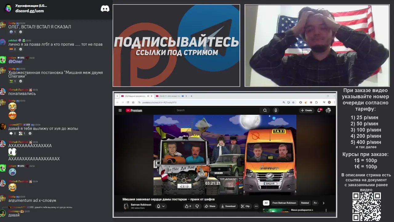Like the video with thumbs up

pos(188,206)
